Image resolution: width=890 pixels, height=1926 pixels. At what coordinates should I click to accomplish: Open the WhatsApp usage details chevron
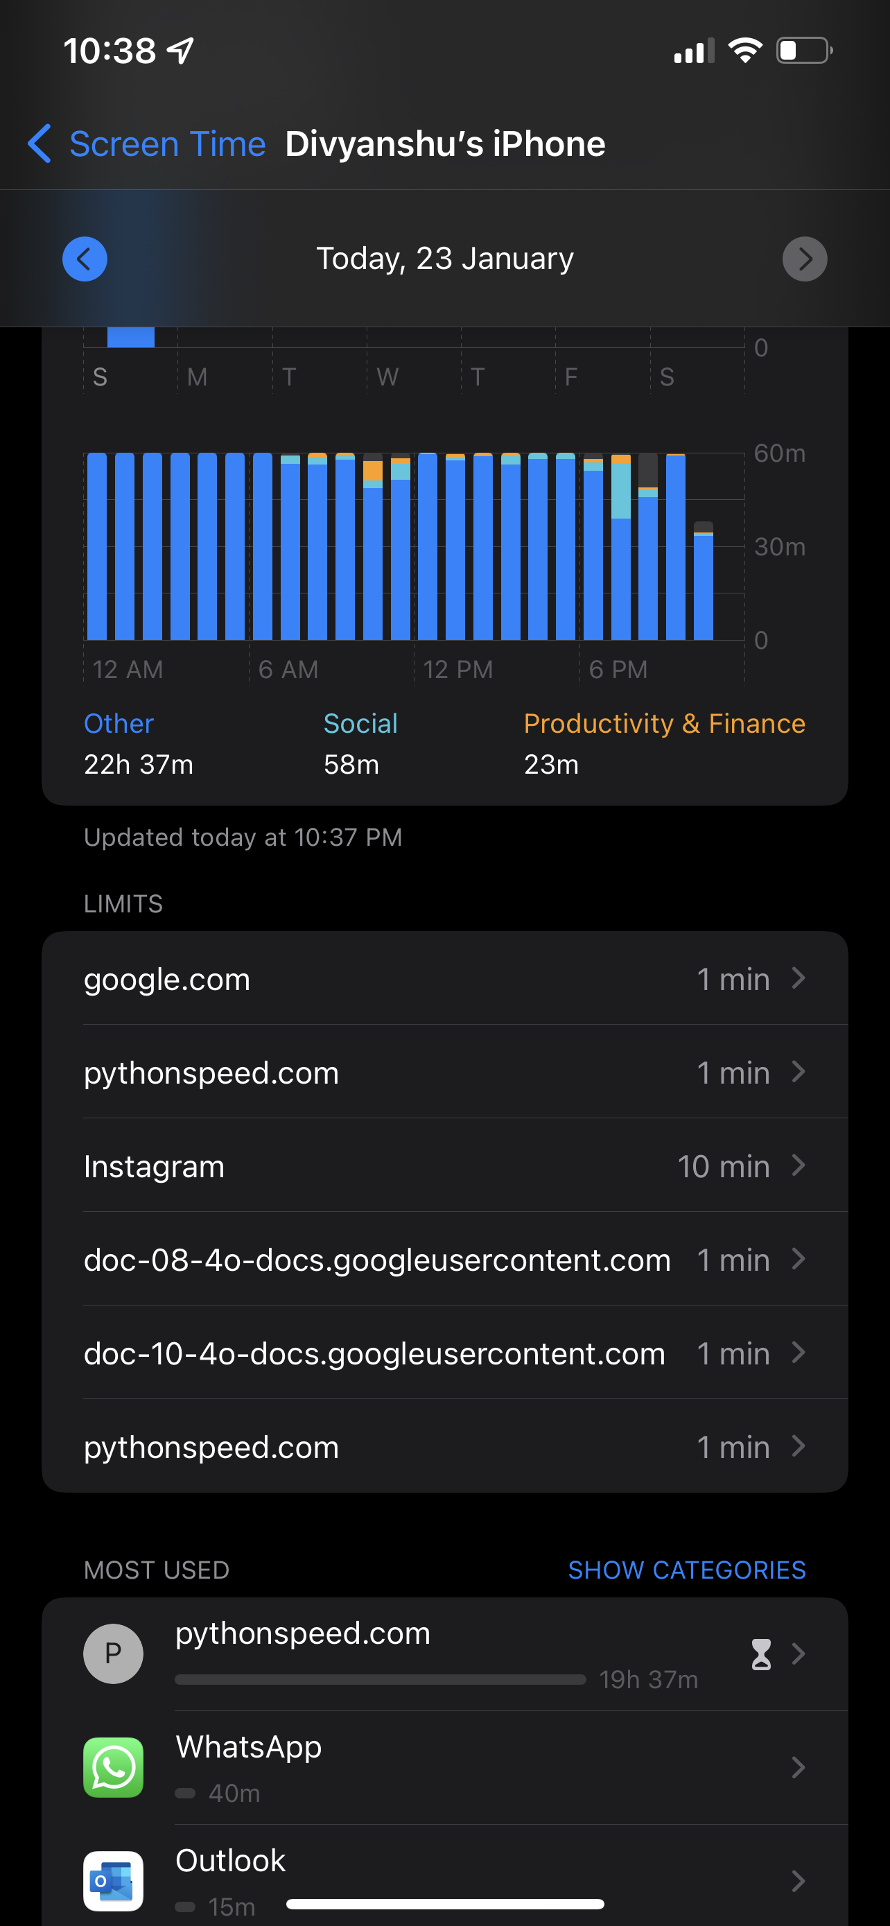pyautogui.click(x=798, y=1767)
